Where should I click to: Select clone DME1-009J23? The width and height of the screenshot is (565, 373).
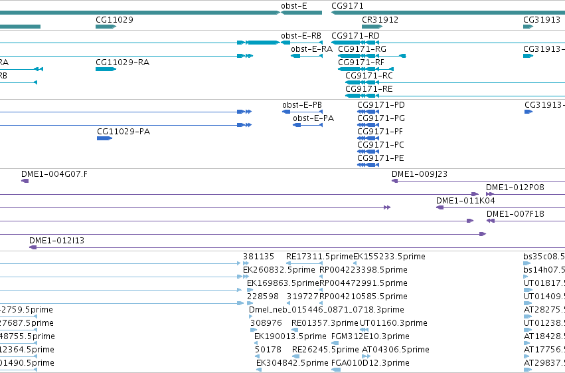point(420,174)
